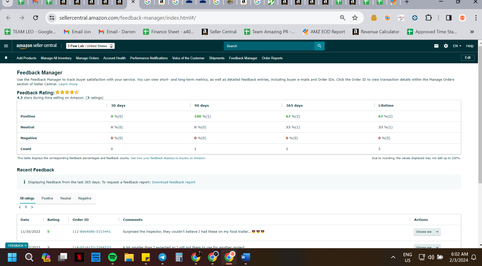Click the bookmark flag icon in navigation bar
The image size is (482, 266).
6,58
